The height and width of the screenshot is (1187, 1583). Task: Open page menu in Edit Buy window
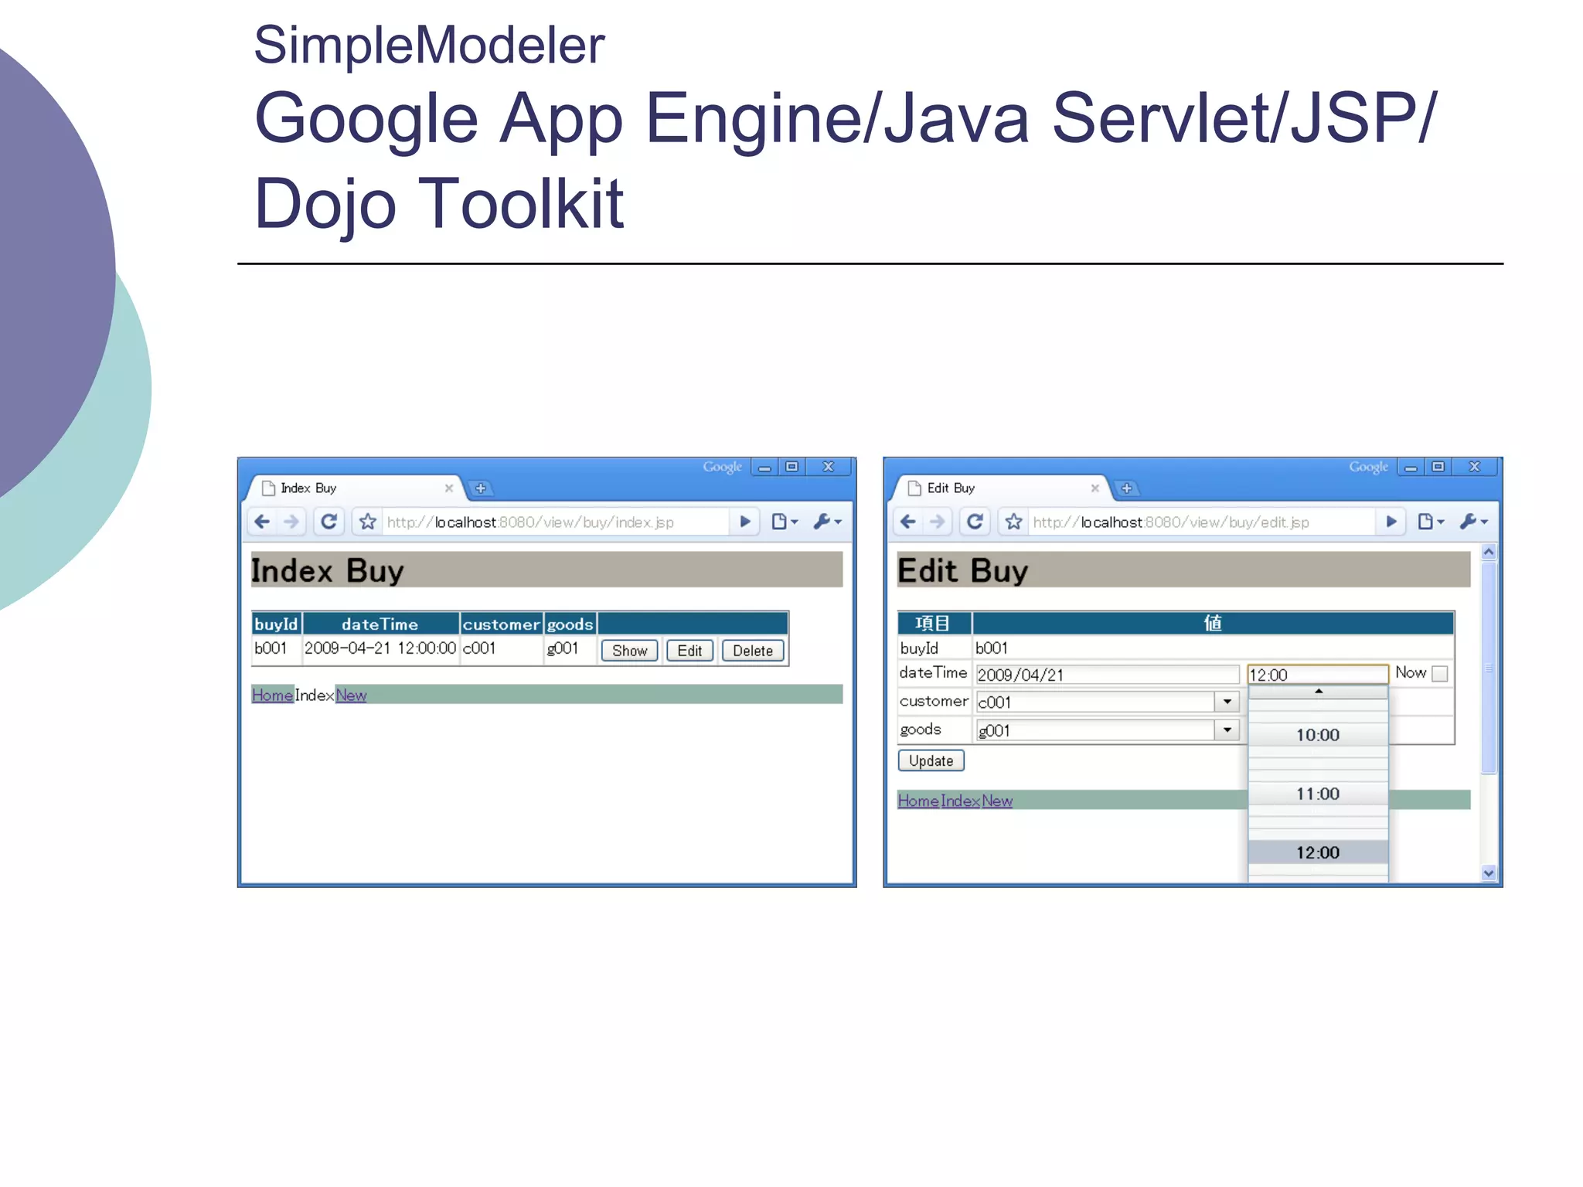[x=1430, y=522]
